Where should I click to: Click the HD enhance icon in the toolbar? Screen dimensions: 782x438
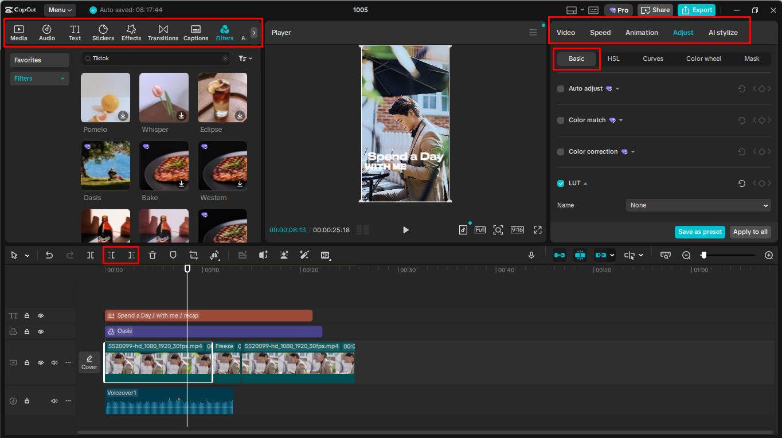[x=325, y=255]
